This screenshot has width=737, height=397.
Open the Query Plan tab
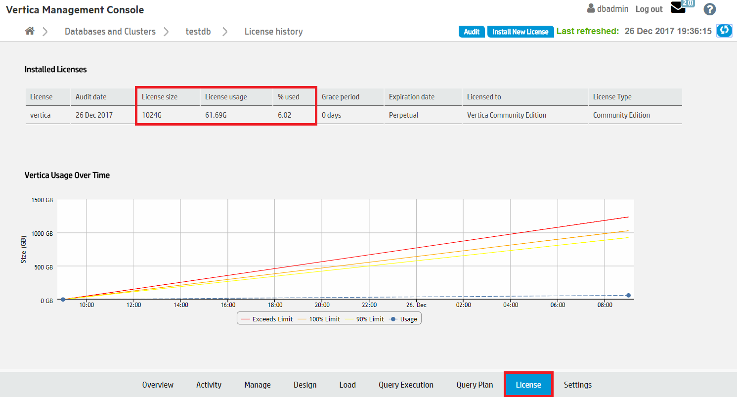(474, 385)
